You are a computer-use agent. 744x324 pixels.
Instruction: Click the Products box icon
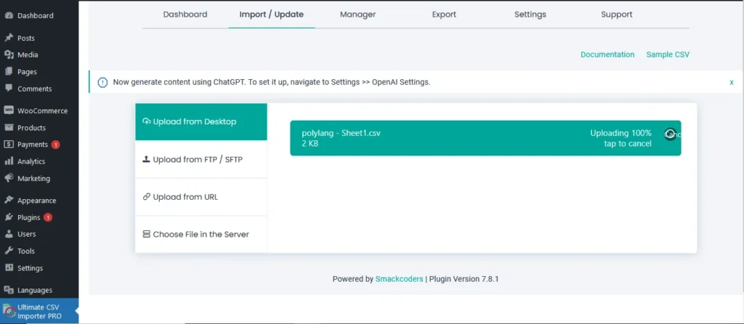[9, 128]
